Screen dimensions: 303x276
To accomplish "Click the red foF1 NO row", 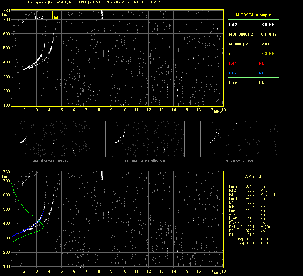I will tap(253, 63).
